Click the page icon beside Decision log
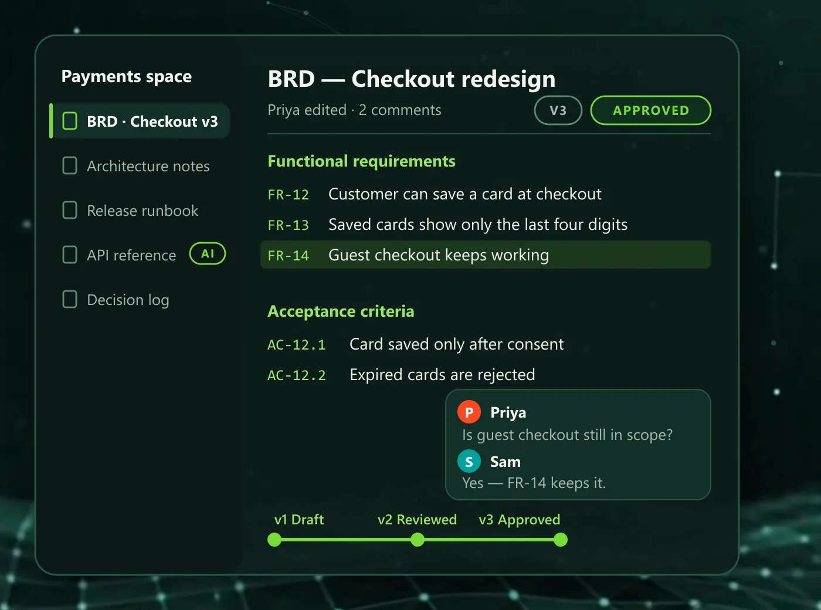The height and width of the screenshot is (610, 821). coord(70,299)
